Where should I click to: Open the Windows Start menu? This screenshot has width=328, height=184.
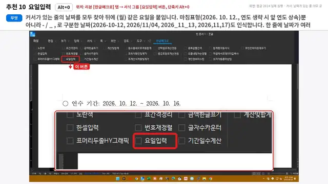tap(117, 178)
